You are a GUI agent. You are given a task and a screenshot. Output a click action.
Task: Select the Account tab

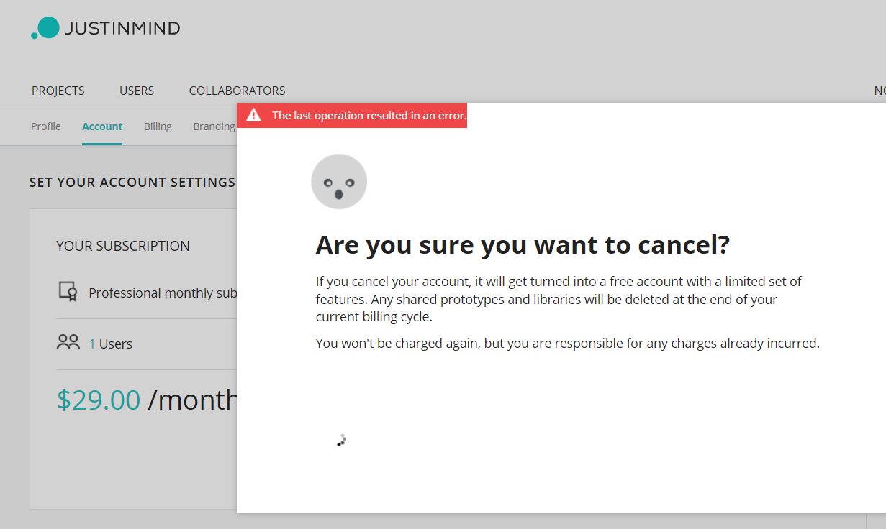(x=102, y=126)
